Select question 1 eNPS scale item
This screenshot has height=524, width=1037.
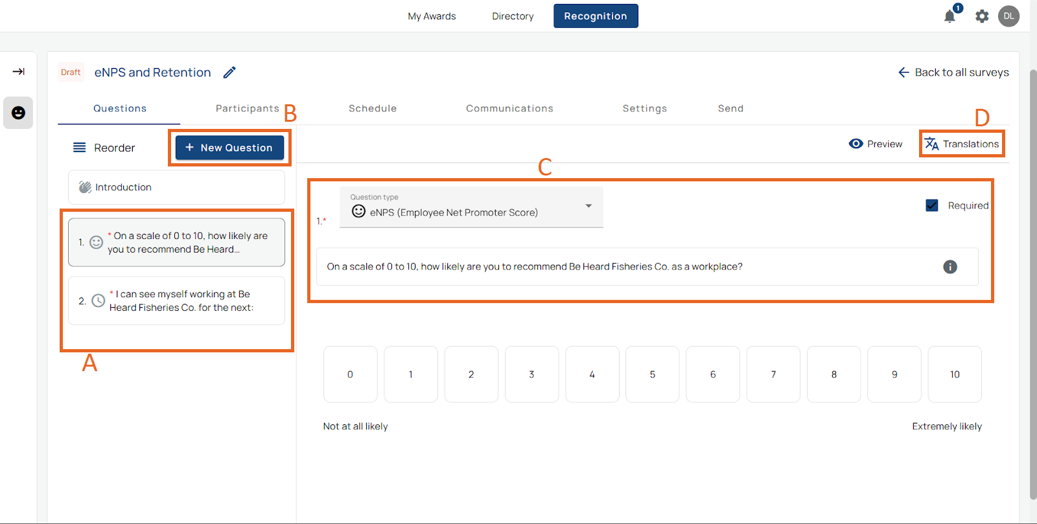pos(176,242)
